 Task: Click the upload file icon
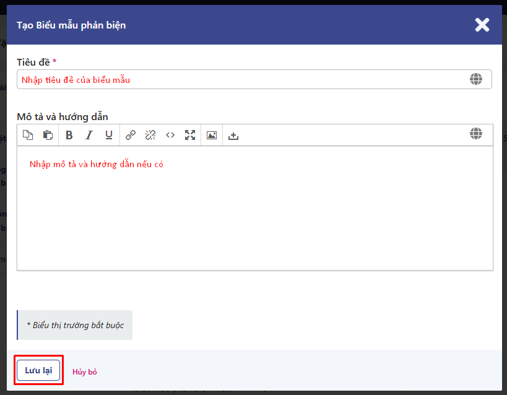click(233, 136)
